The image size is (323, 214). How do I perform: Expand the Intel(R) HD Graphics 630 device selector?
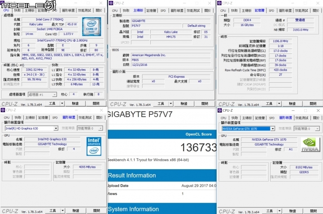pos(56,128)
